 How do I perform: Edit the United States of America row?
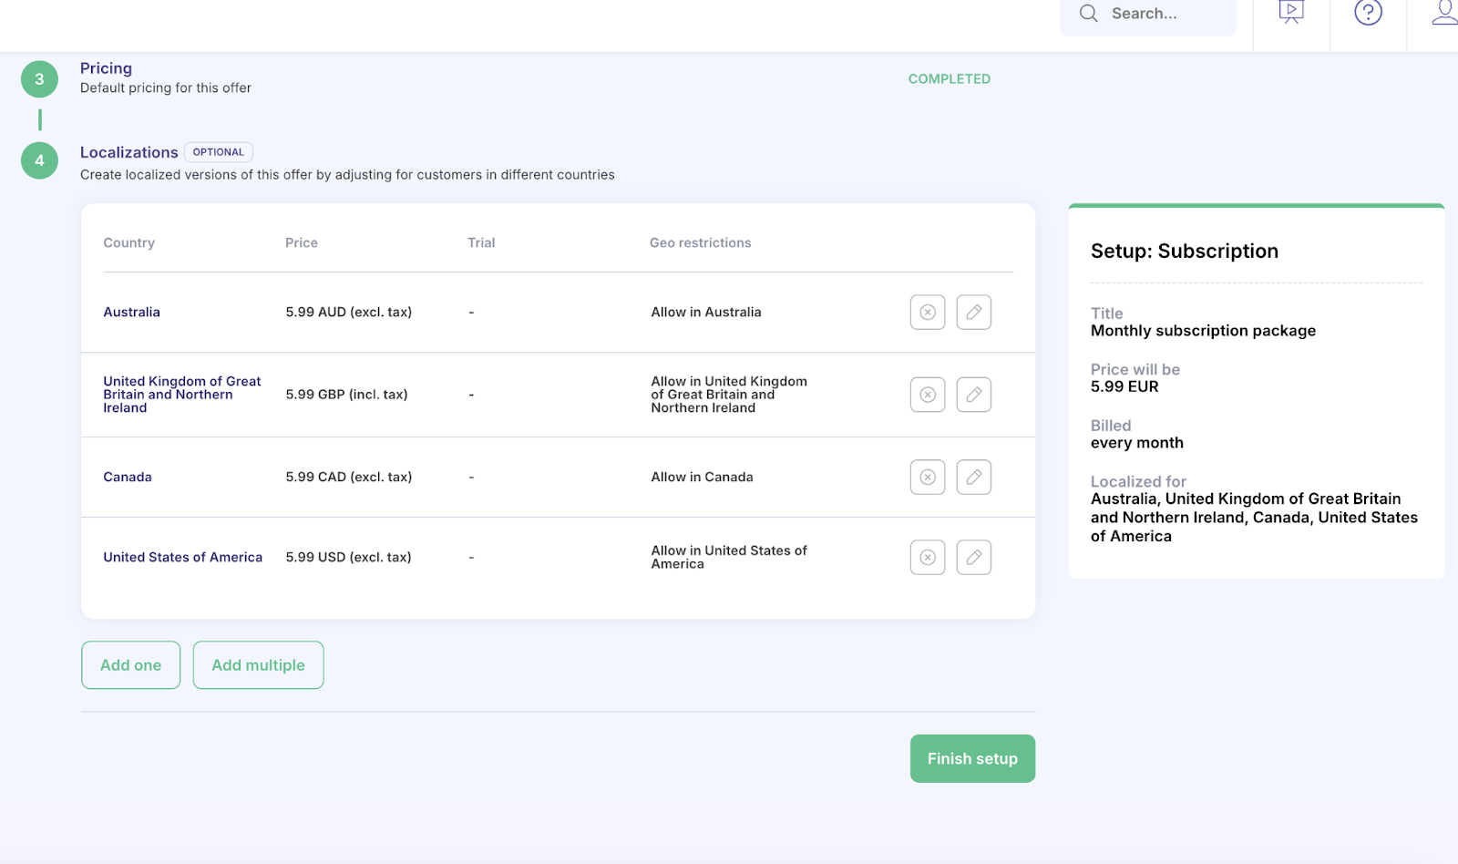coord(973,558)
